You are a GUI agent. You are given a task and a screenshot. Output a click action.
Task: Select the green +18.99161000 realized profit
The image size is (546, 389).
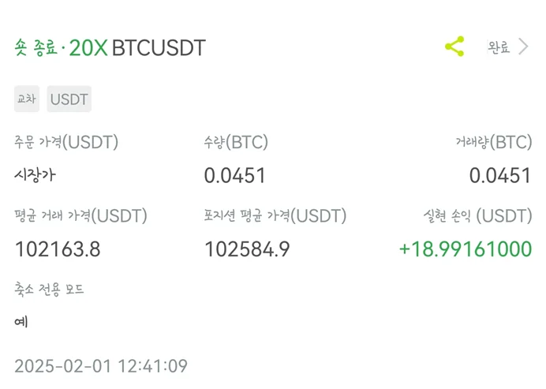(465, 249)
